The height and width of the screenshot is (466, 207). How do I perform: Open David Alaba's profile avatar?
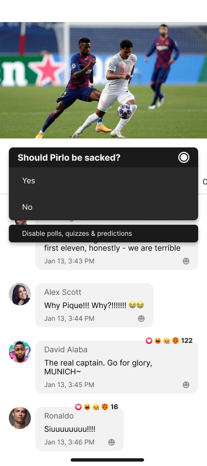tap(20, 352)
